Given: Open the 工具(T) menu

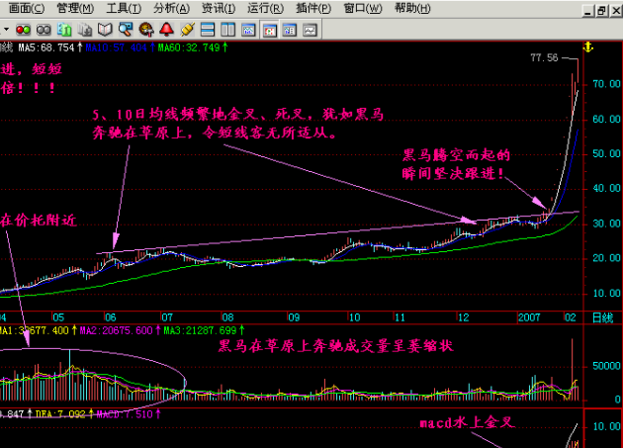Looking at the screenshot, I should pyautogui.click(x=124, y=8).
